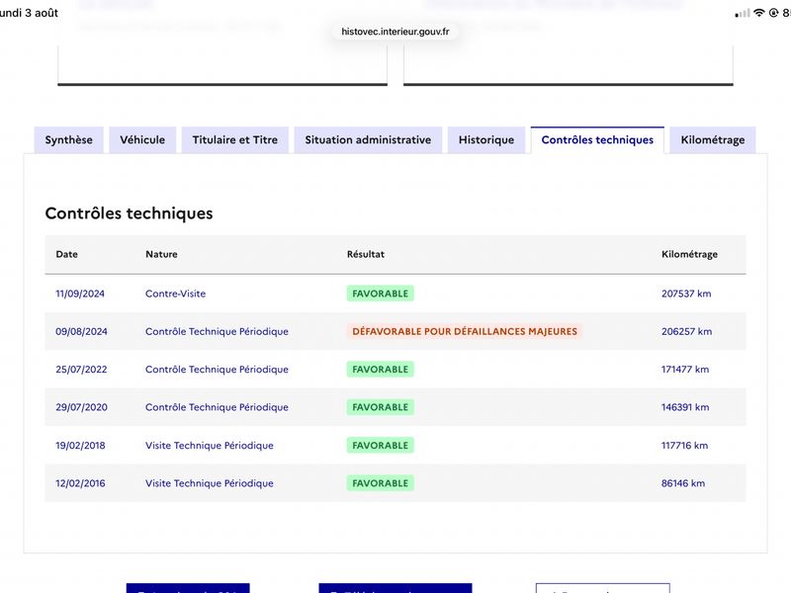The height and width of the screenshot is (593, 791).
Task: Select the Situation administrative tab
Action: click(368, 139)
